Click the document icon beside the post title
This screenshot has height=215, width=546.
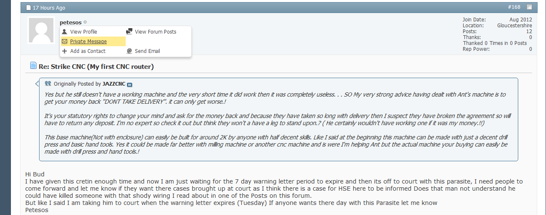(33, 66)
